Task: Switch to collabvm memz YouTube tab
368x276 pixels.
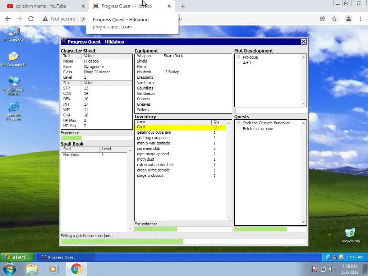Action: coord(45,6)
